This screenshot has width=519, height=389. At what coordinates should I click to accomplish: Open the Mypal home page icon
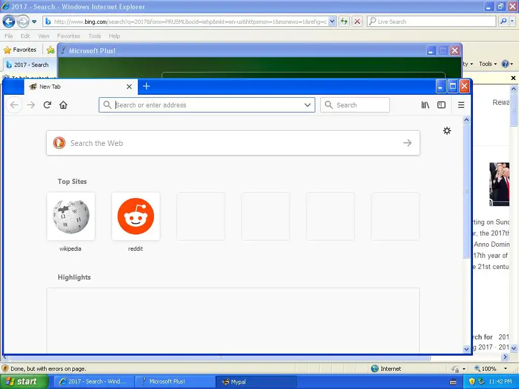click(x=63, y=105)
